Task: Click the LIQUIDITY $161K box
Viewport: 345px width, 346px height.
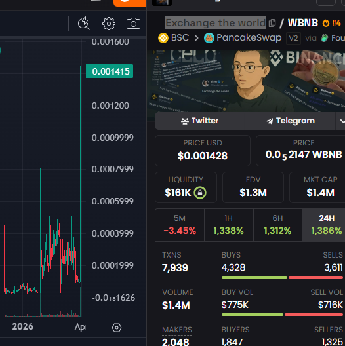Action: point(186,187)
